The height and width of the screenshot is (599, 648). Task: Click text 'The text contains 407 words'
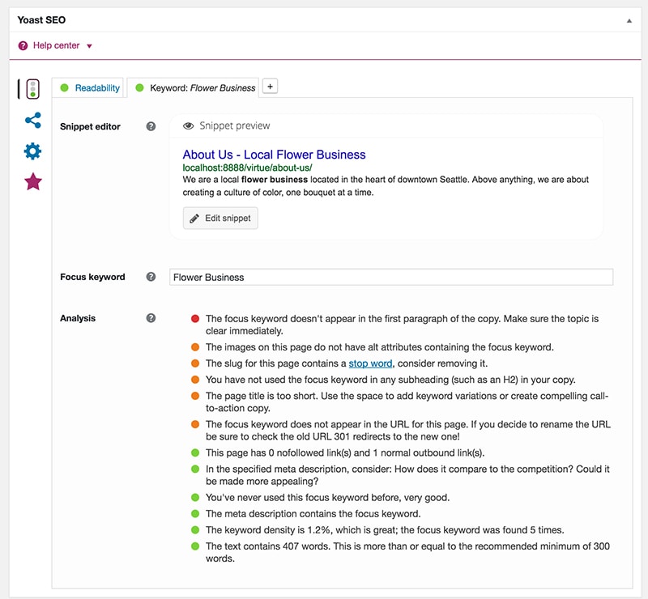point(267,546)
